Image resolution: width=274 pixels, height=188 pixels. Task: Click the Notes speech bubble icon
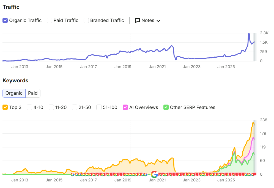(x=137, y=21)
